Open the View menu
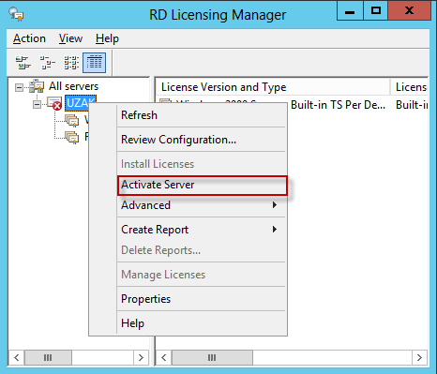This screenshot has height=374, width=437. coord(70,38)
